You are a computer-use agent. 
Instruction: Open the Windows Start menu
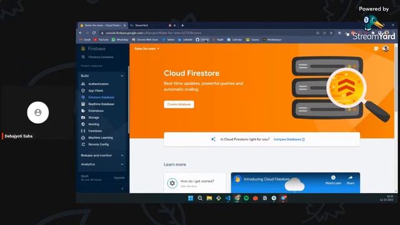pos(191,198)
